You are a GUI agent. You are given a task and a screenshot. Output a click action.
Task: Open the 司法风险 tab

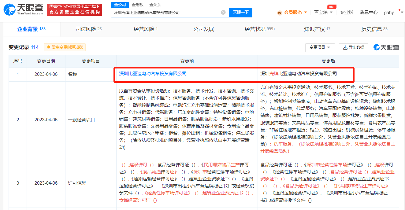pos(89,29)
